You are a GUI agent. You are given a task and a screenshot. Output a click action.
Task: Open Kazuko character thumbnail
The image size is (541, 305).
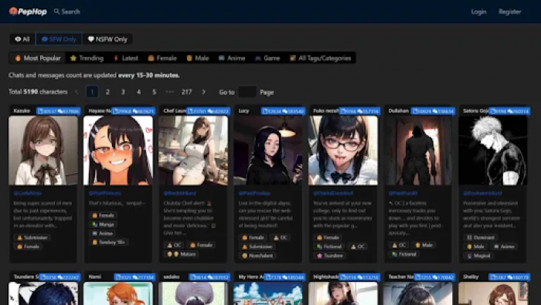pyautogui.click(x=43, y=151)
